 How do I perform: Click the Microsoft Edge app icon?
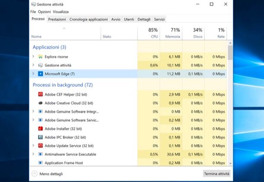coord(40,74)
